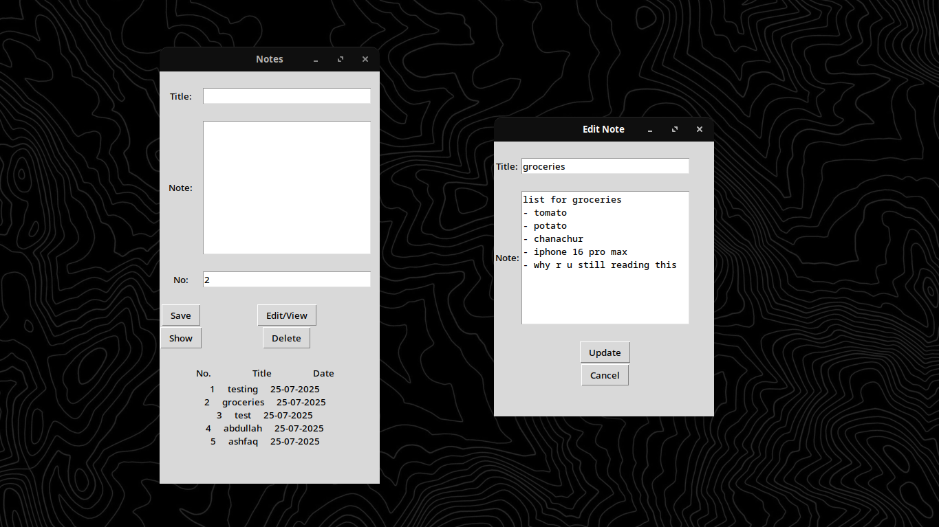The image size is (939, 527).
Task: Close the Edit Note window
Action: (700, 129)
